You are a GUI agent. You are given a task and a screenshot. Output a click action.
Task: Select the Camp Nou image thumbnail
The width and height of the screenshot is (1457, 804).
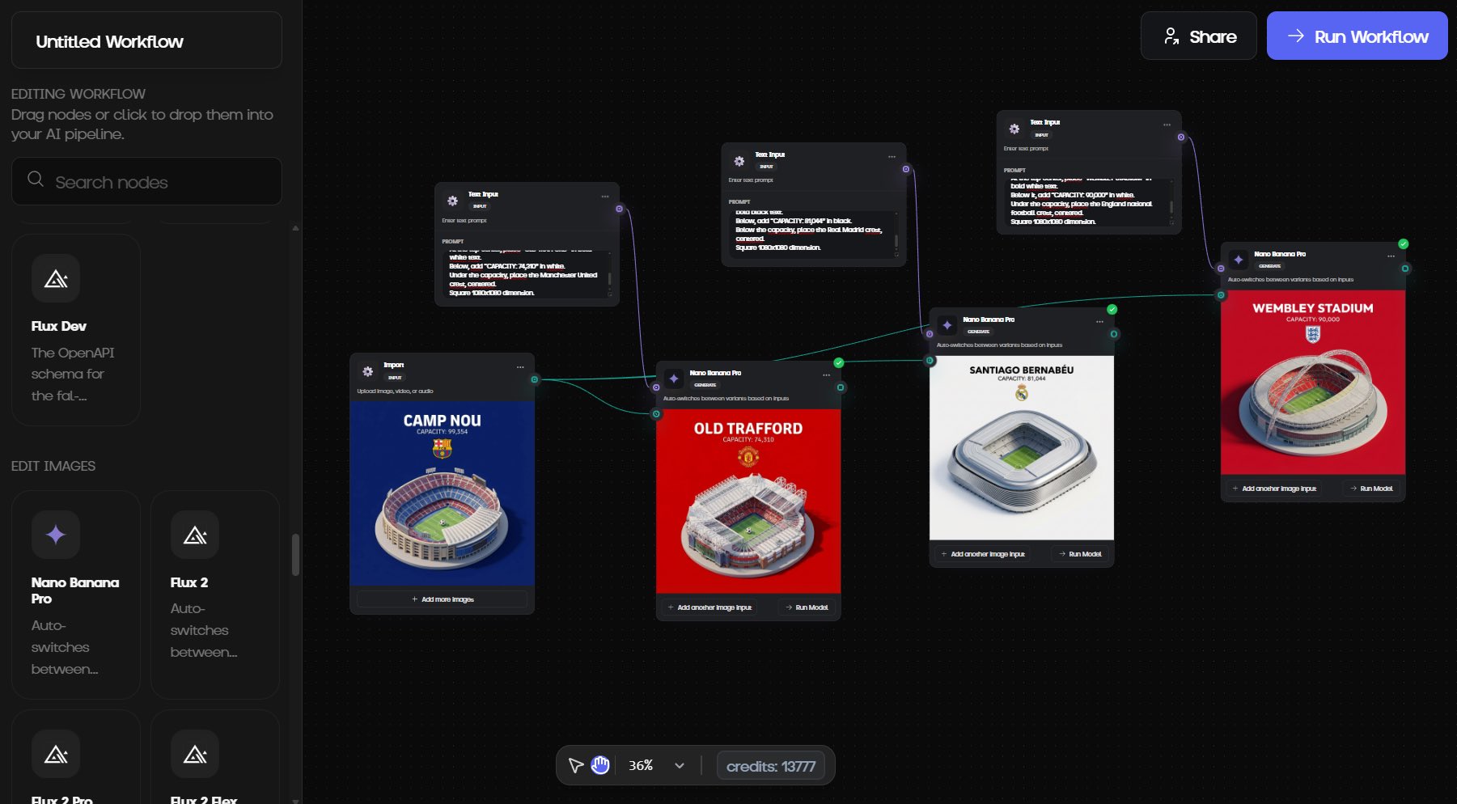[442, 493]
